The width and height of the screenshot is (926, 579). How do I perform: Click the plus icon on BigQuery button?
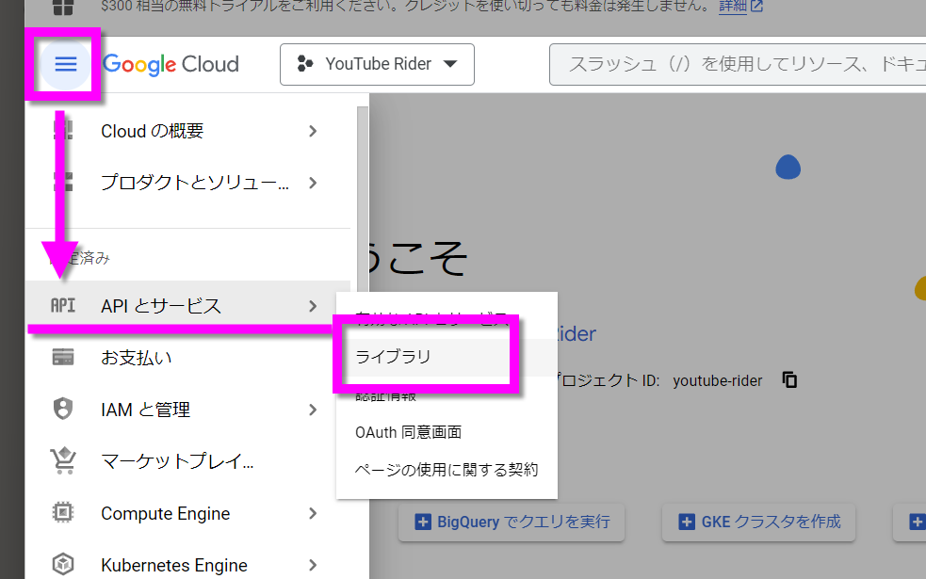pos(423,522)
